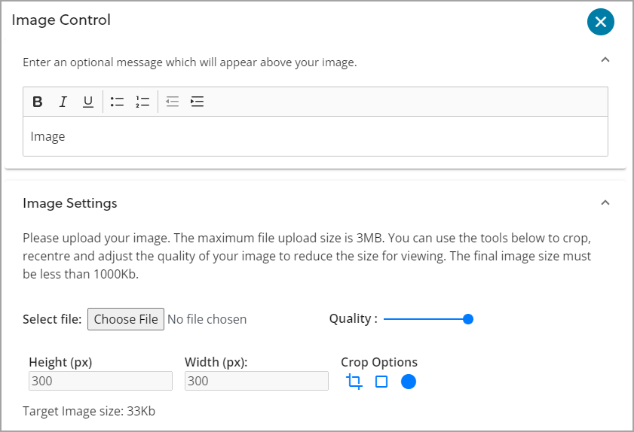Choose the circle crop option
This screenshot has height=432, width=634.
tap(409, 382)
